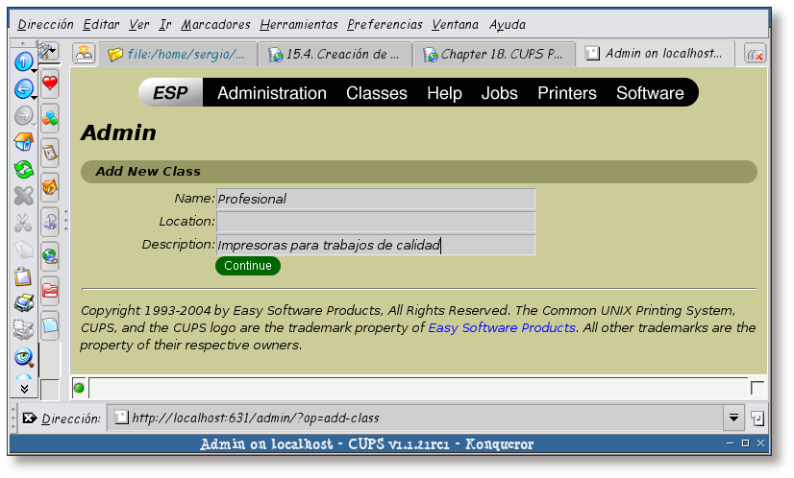Click the green view link indicator
This screenshot has width=794, height=478.
tap(79, 388)
